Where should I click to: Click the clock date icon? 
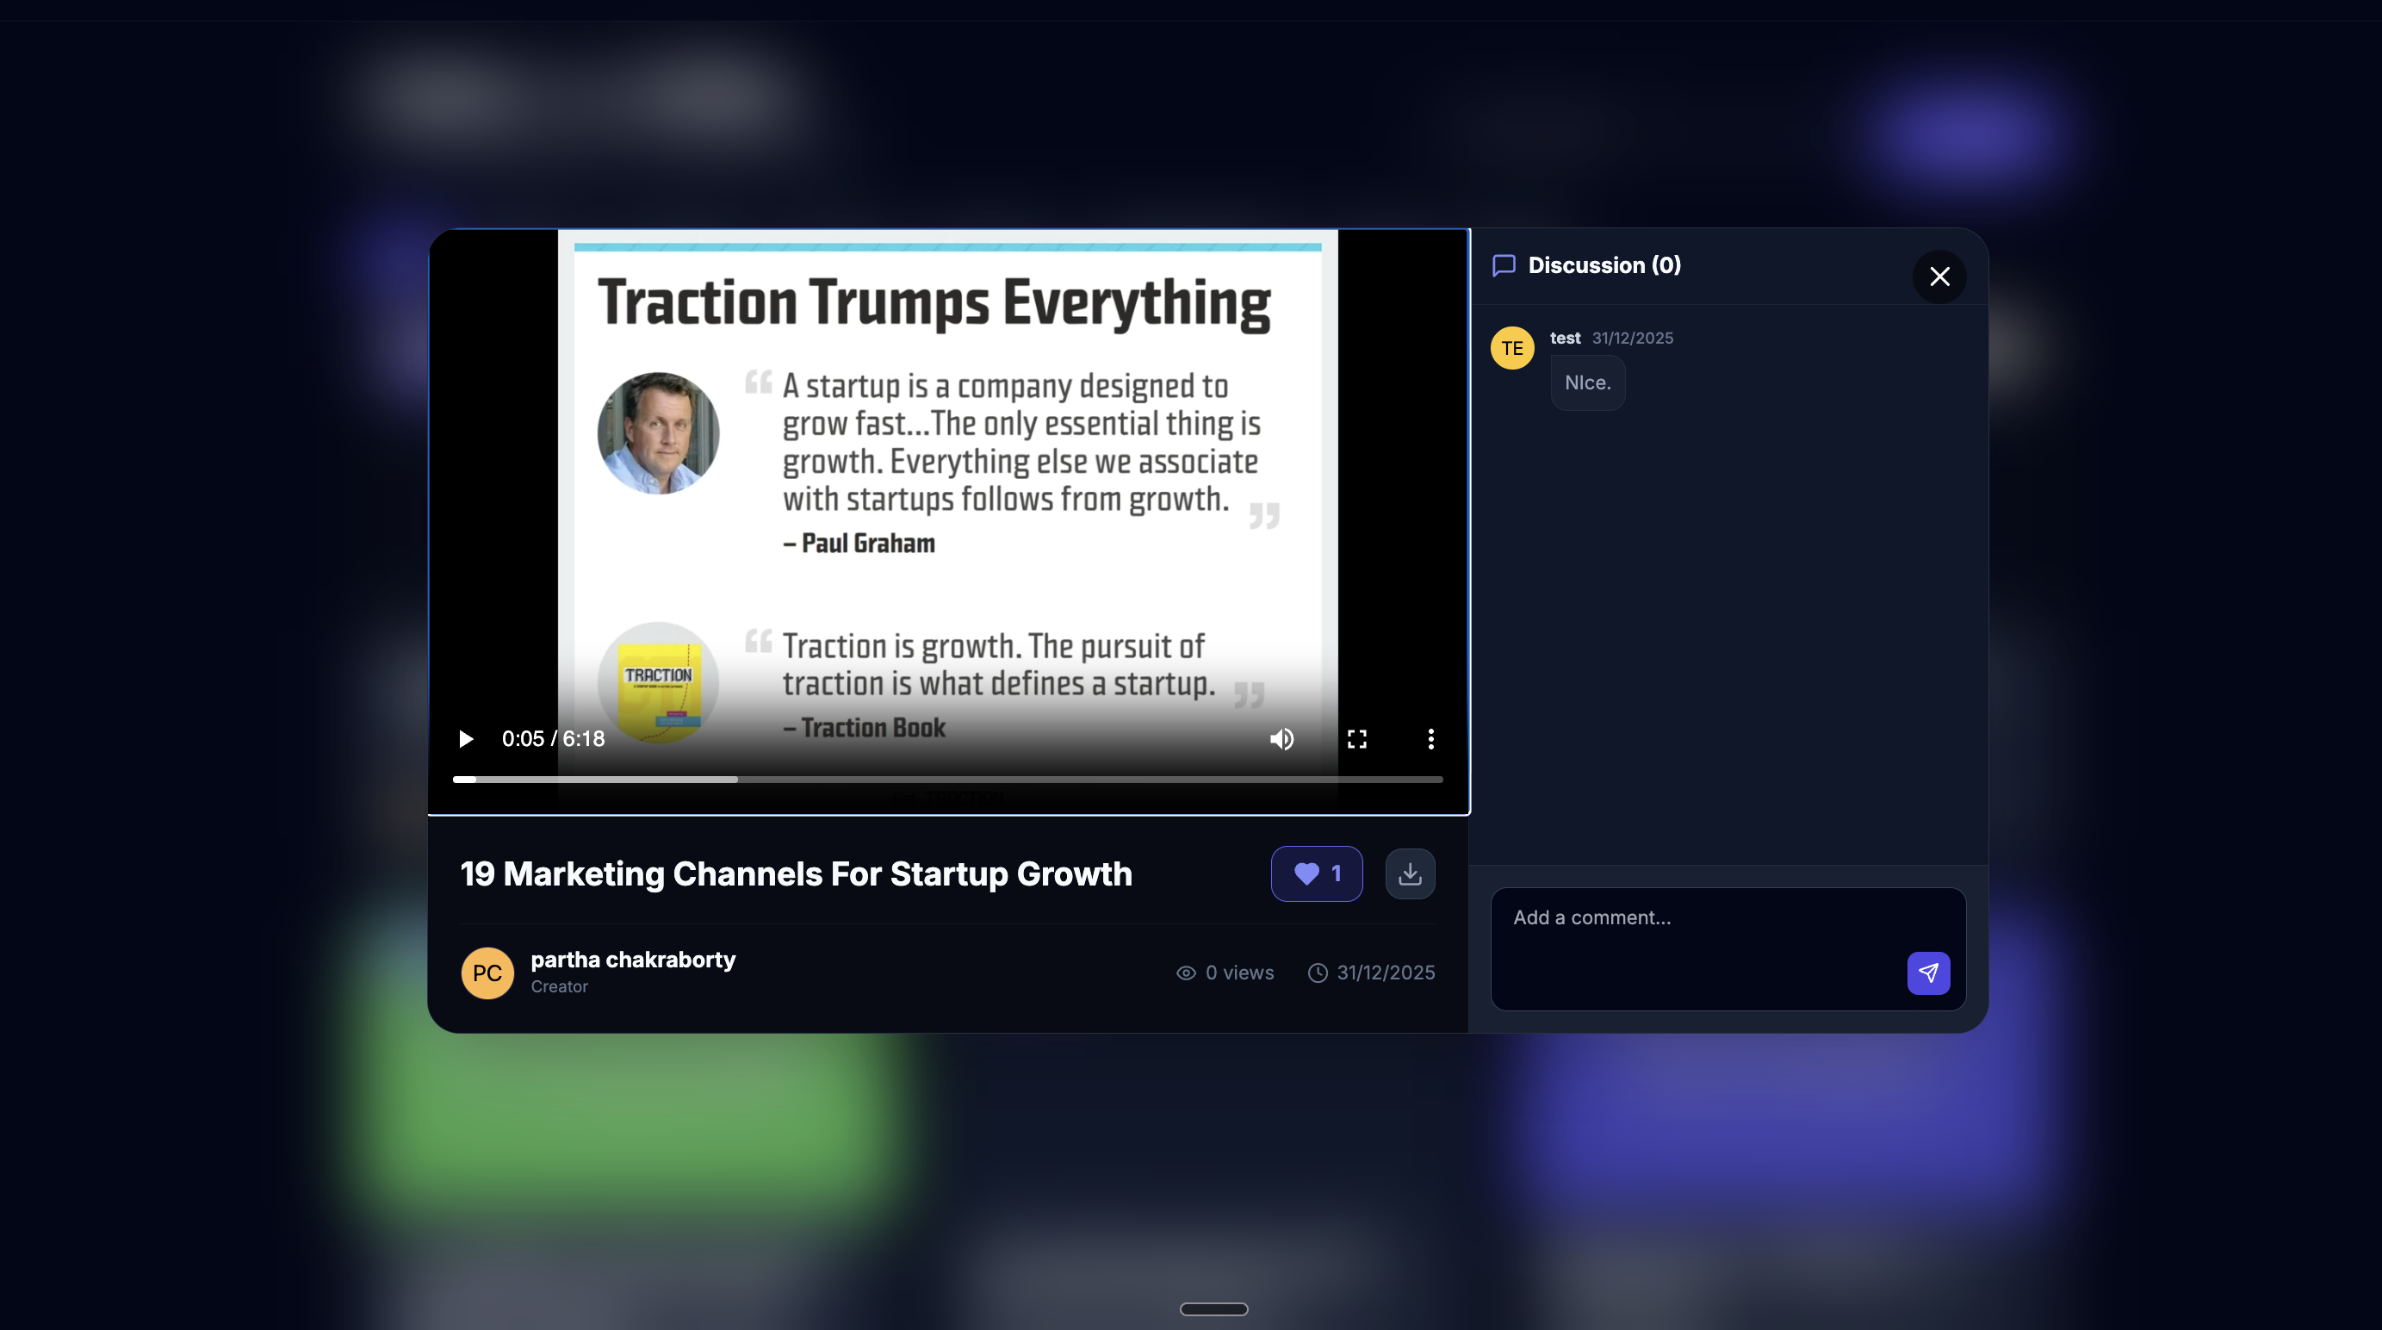click(x=1317, y=973)
